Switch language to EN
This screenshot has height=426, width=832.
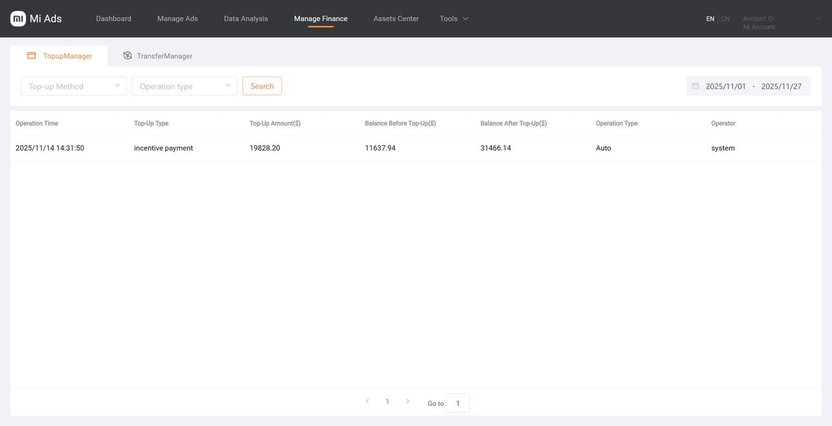click(x=710, y=19)
